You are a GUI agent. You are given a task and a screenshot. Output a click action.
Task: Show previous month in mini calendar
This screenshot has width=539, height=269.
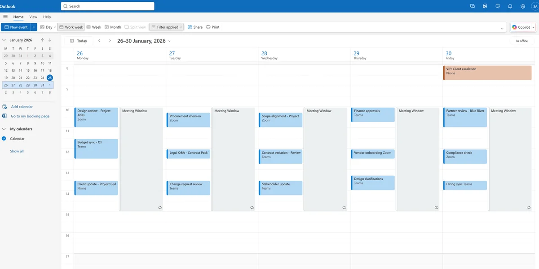click(42, 40)
